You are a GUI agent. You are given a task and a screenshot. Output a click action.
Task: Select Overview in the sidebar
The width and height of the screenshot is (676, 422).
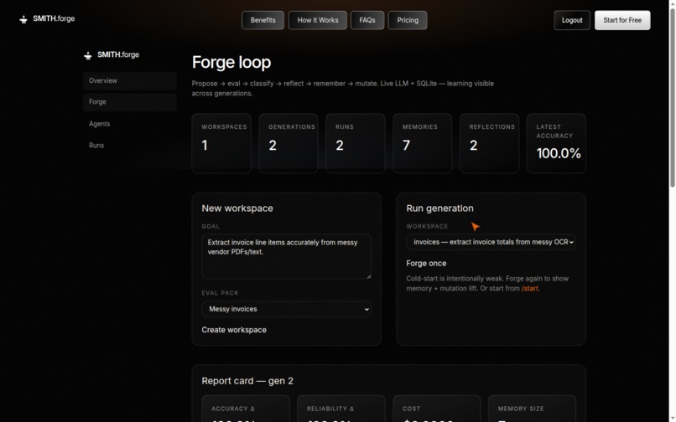(x=130, y=81)
